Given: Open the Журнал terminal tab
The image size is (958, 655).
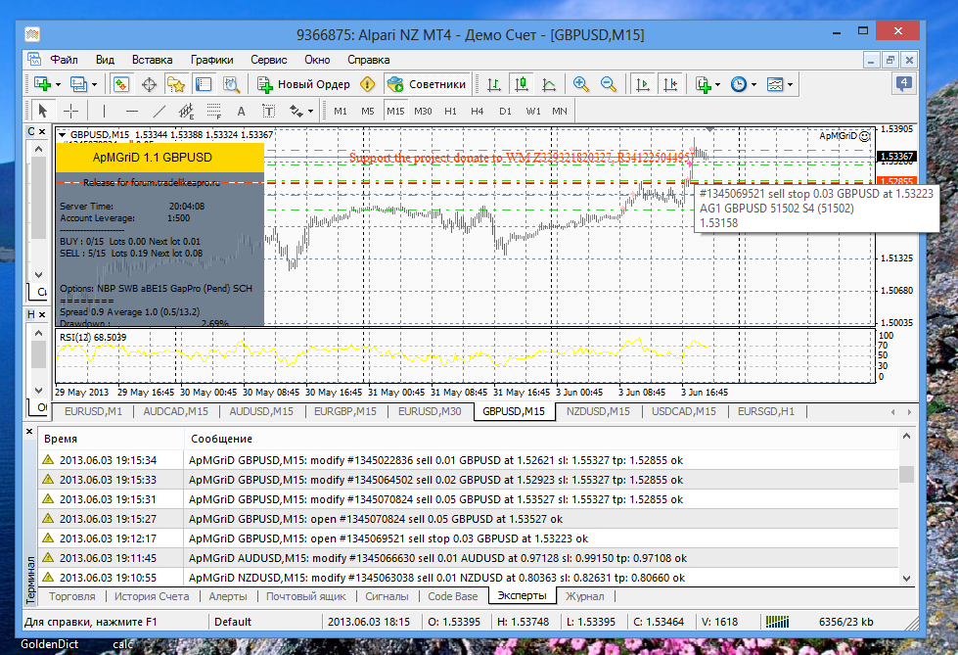Looking at the screenshot, I should [x=585, y=596].
